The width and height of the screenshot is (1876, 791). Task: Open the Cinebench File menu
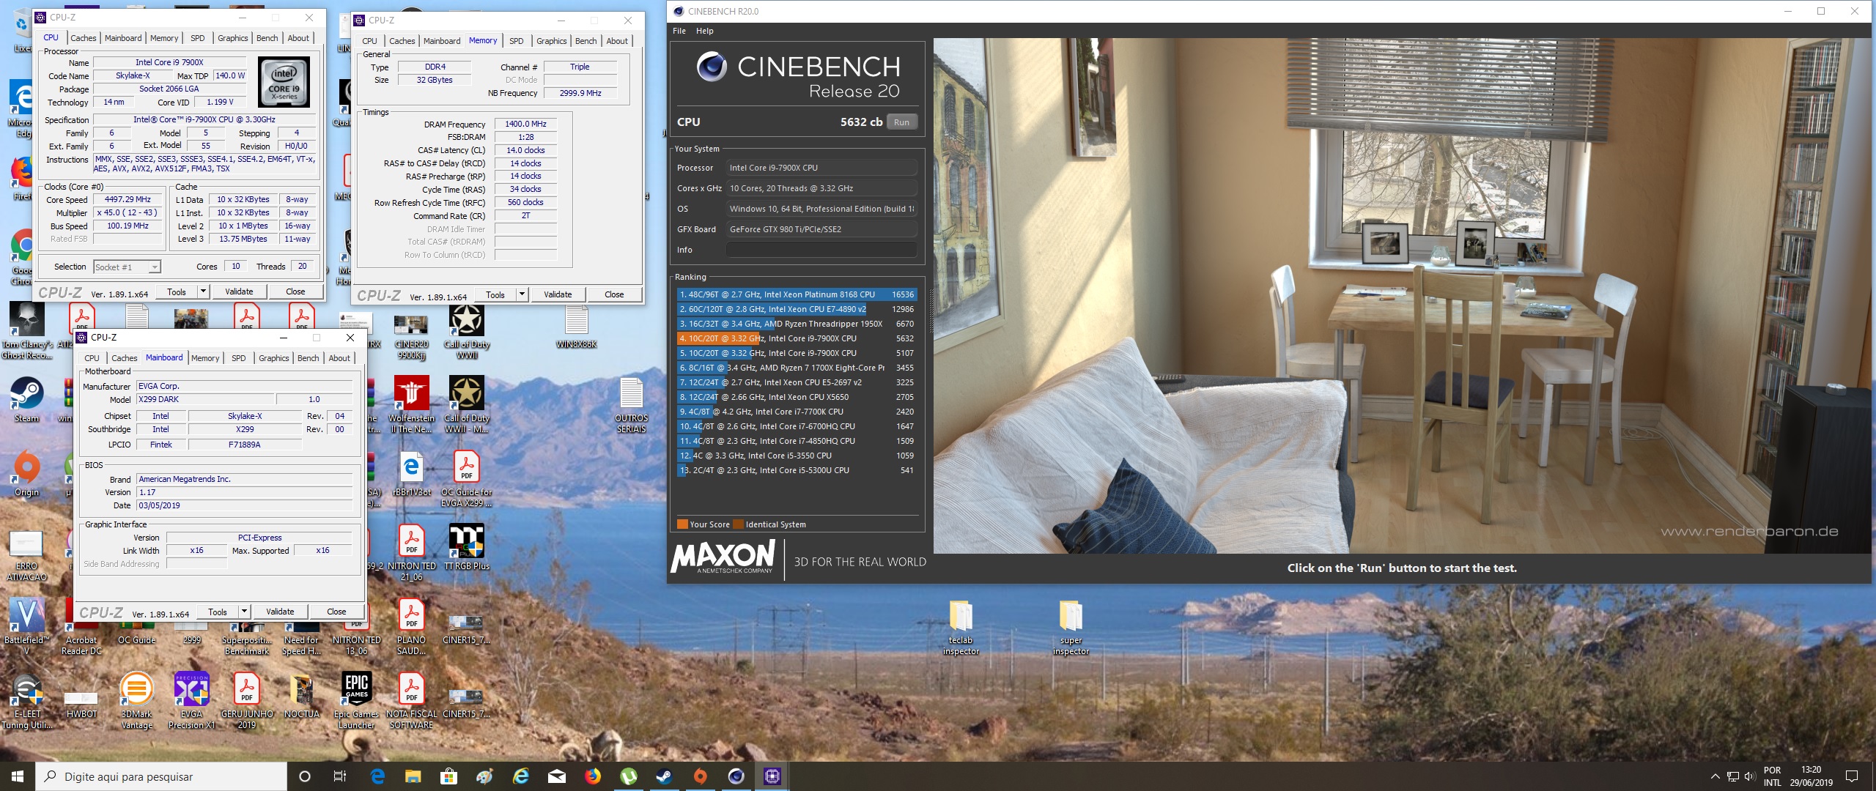679,31
